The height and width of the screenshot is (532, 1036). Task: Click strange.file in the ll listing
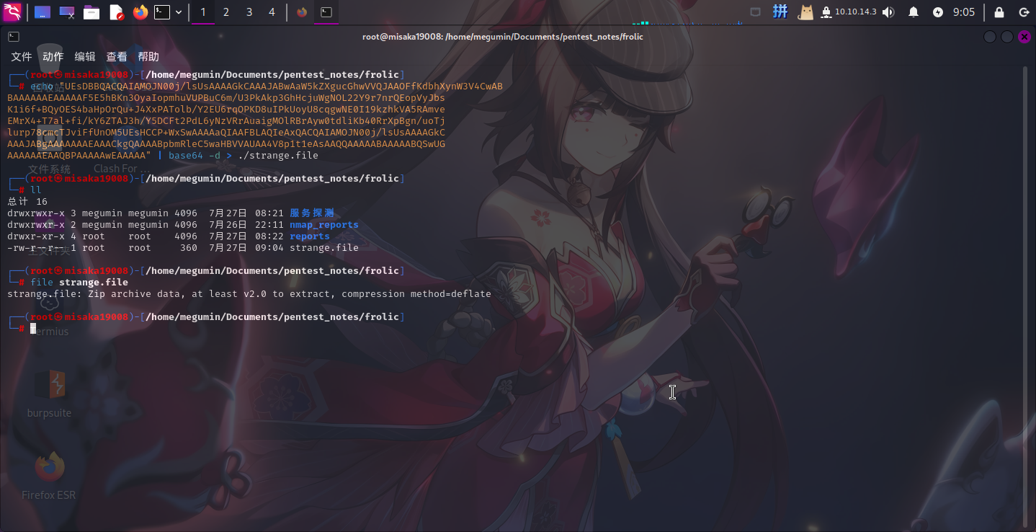point(324,247)
